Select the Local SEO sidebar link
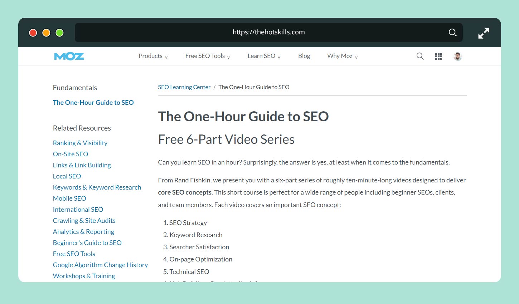 [67, 176]
